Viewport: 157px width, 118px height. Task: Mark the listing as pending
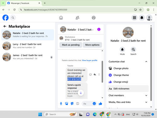71,45
